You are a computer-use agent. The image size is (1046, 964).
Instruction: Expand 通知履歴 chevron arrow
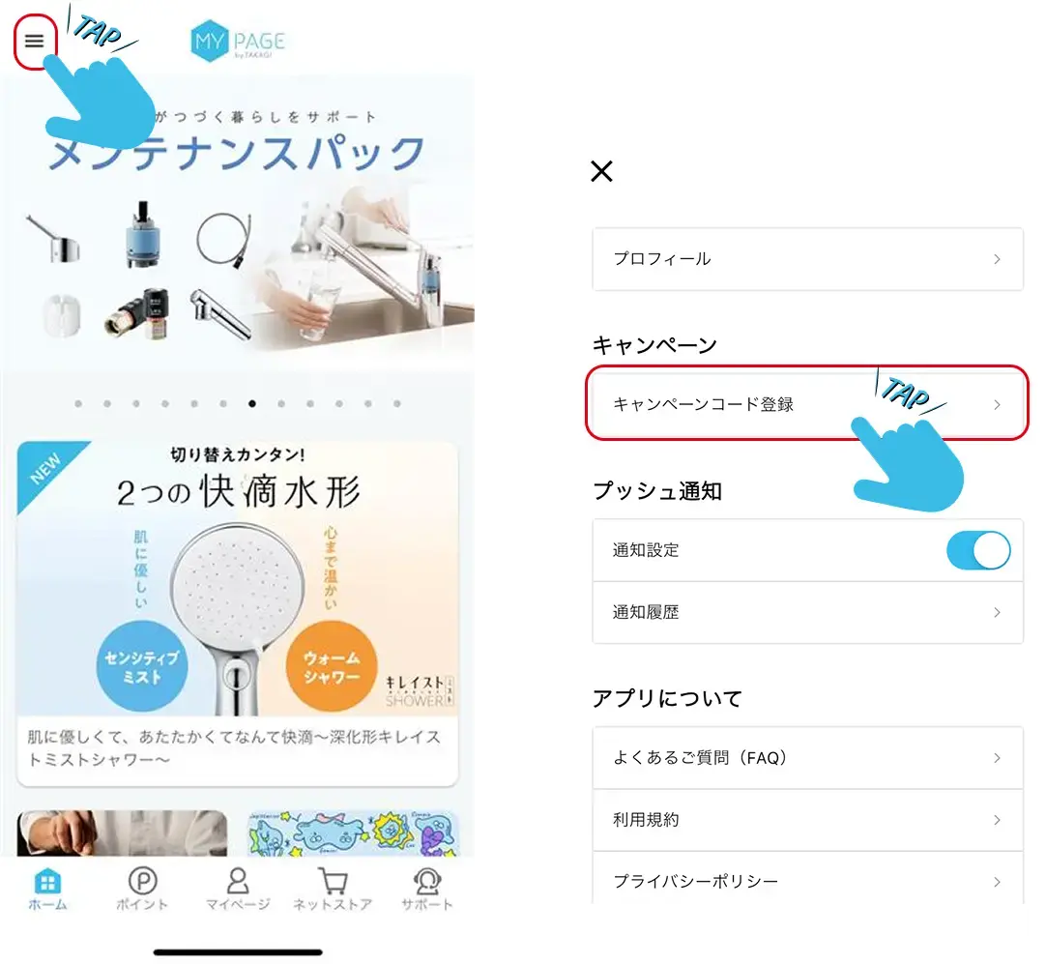click(997, 613)
